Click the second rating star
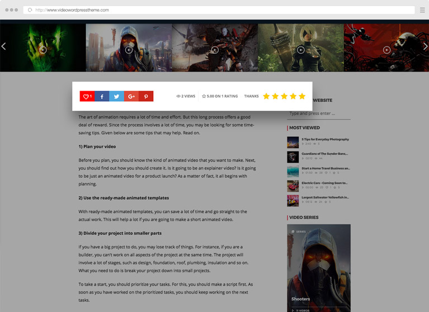 (x=275, y=96)
